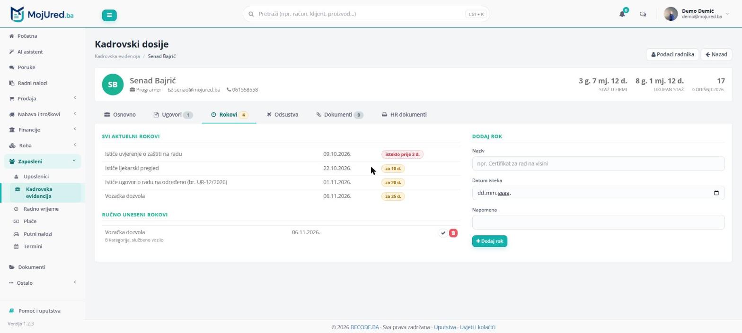Expand the user account menu chevron
Viewport: 742px width, 333px height.
(x=727, y=14)
